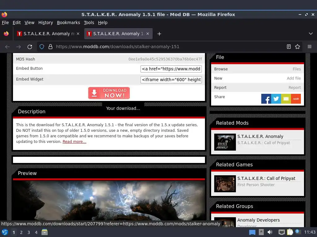Click the Call of Pripyat game thumbnail
The image size is (317, 237).
225,184
